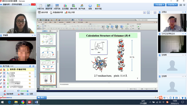187x106 pixels.
Task: Show the 用户列表 user list
Action: coord(82,7)
